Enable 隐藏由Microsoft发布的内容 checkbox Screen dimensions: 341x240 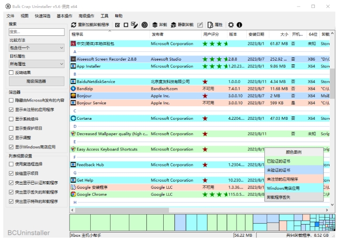tap(11, 101)
